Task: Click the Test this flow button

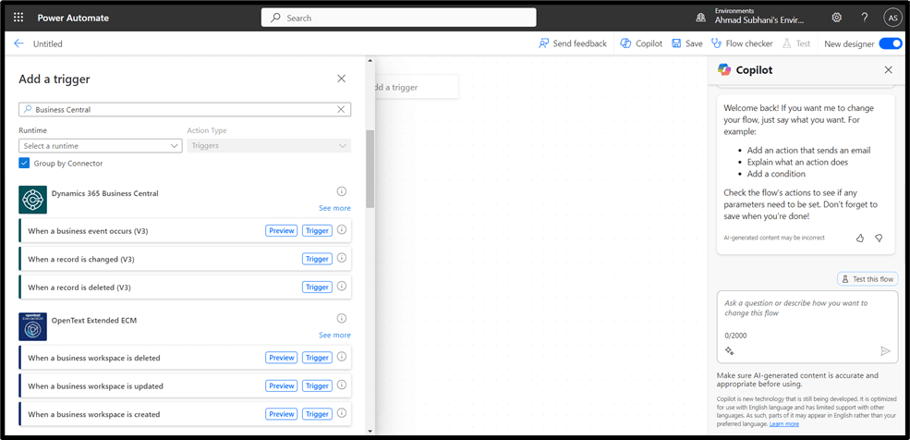Action: 868,279
